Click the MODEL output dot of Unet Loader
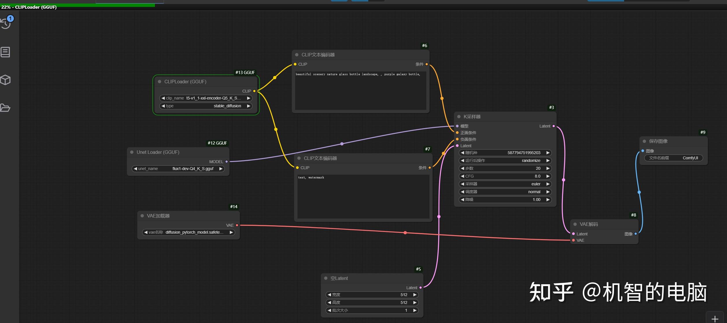 coord(227,162)
